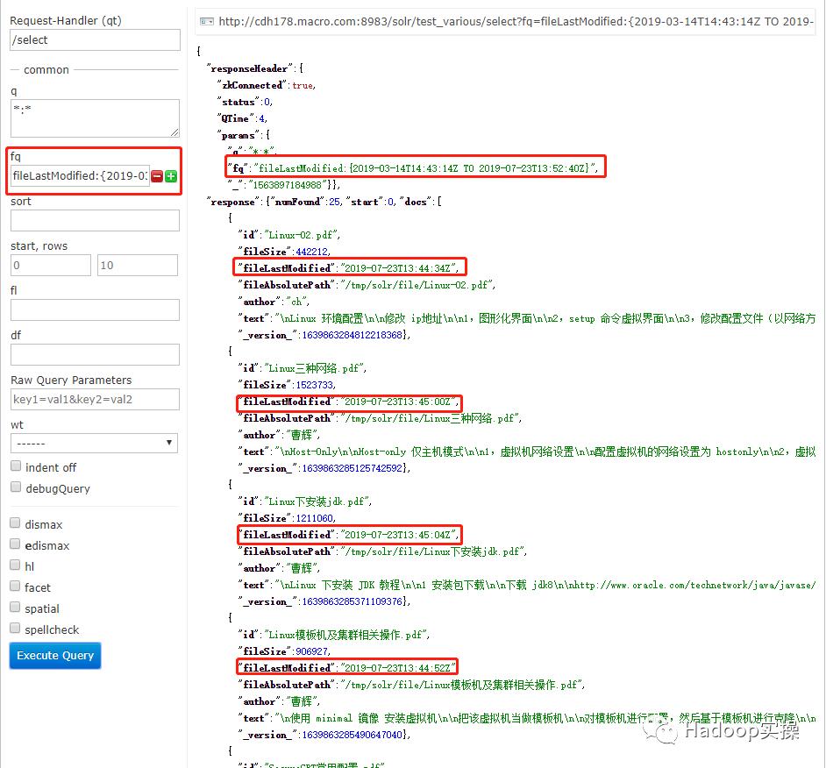The width and height of the screenshot is (826, 768).
Task: Click the Request-Handler /select input field
Action: tap(95, 39)
